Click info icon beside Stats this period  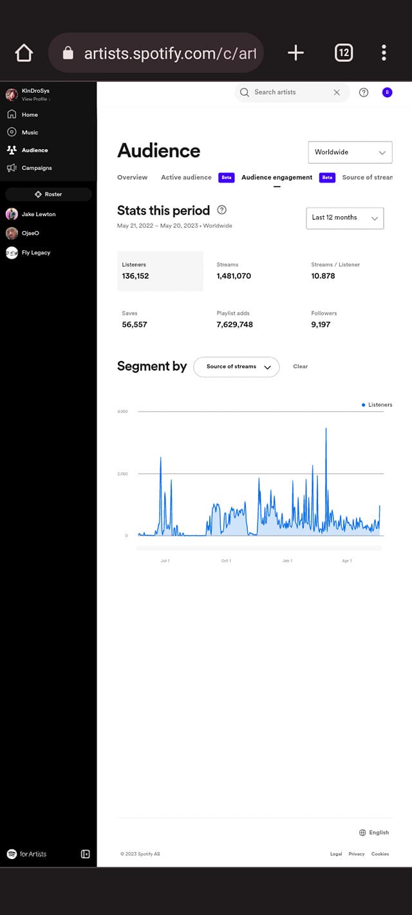click(x=222, y=210)
